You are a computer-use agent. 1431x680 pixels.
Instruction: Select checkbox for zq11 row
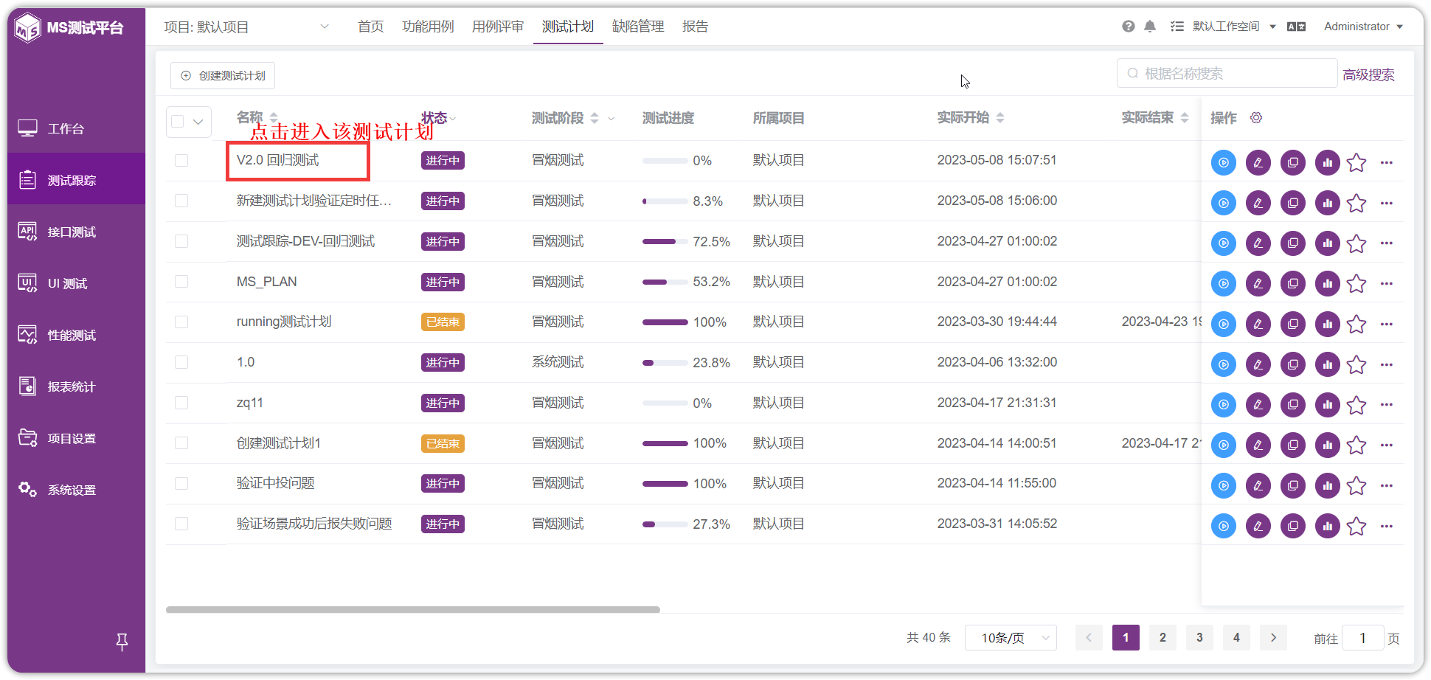pyautogui.click(x=181, y=403)
